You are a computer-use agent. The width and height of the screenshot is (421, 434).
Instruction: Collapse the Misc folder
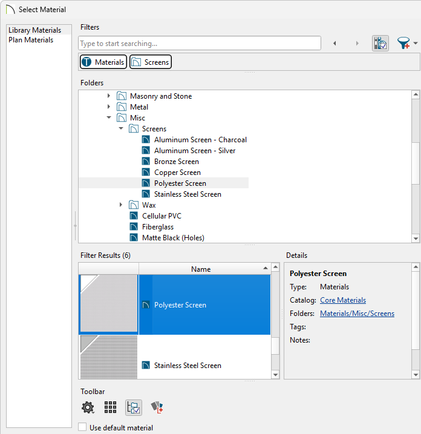pyautogui.click(x=109, y=117)
